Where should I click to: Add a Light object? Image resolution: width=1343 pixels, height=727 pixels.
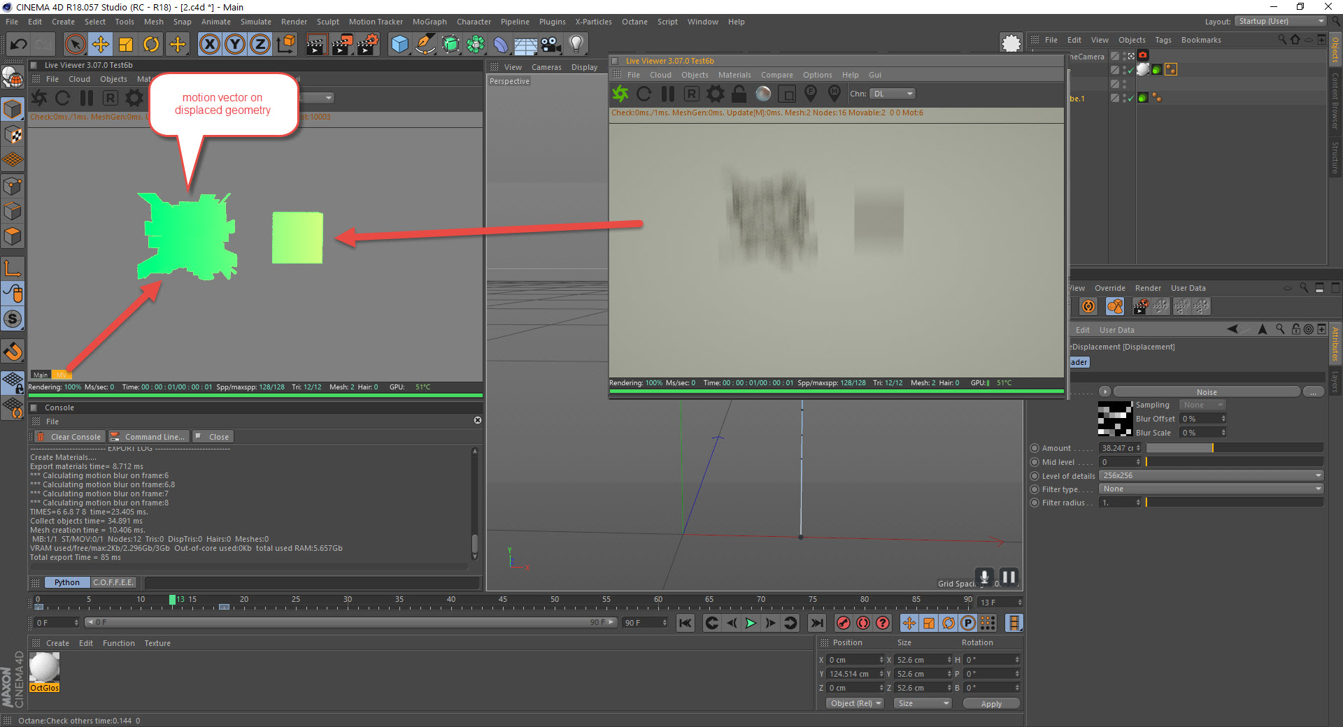coord(576,45)
